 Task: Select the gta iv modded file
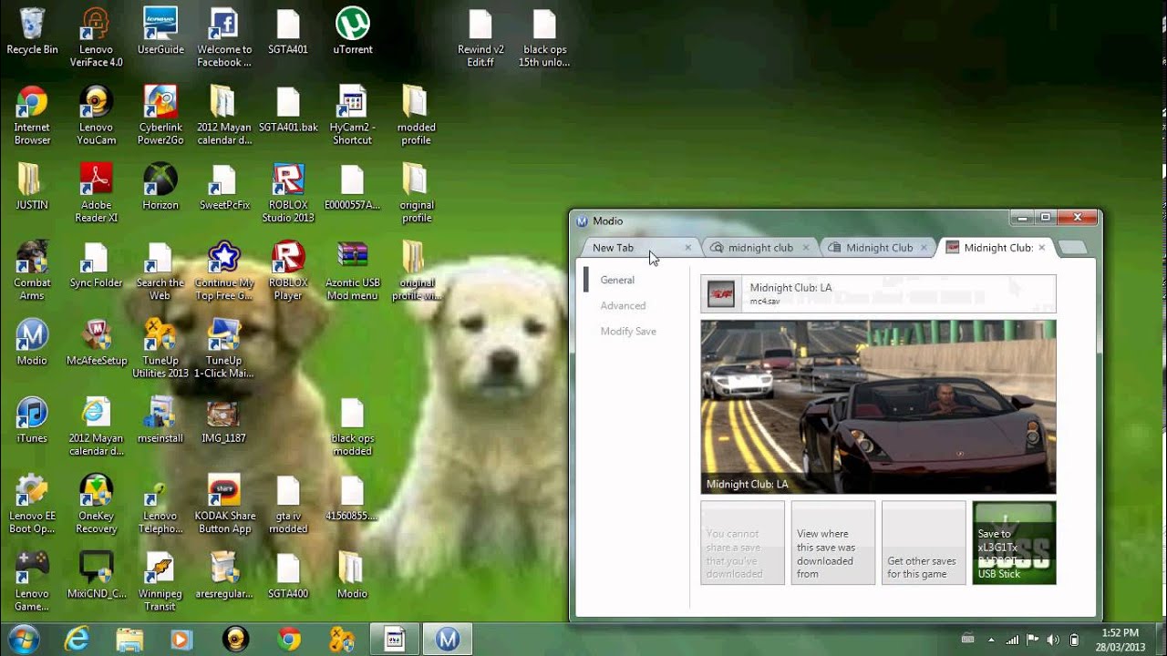tap(288, 503)
